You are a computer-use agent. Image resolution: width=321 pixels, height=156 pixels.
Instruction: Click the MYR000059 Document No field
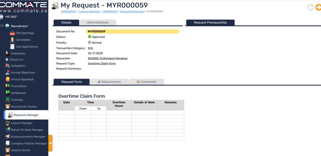point(133,32)
